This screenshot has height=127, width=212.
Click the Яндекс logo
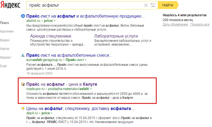pos(10,5)
